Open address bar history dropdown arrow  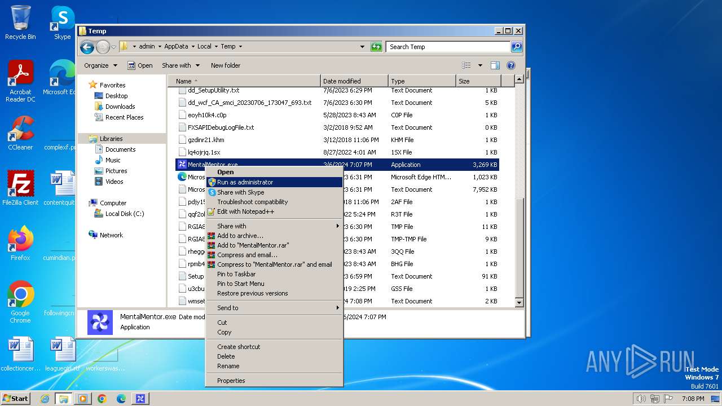[362, 47]
